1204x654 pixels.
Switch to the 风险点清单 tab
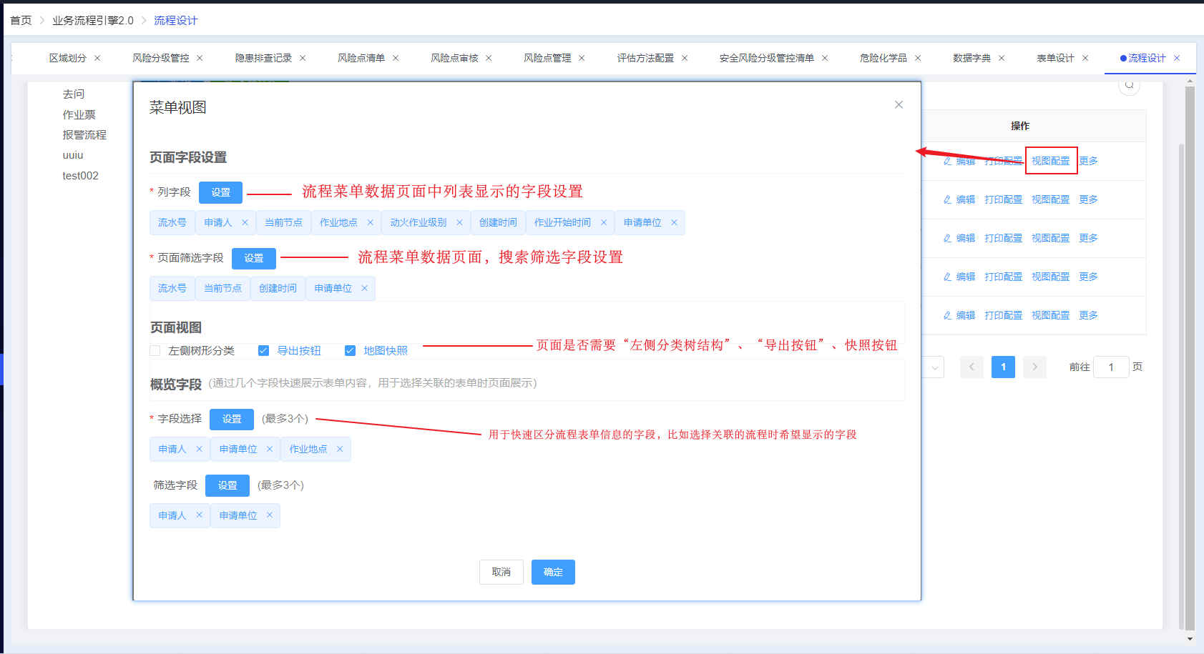(x=361, y=58)
